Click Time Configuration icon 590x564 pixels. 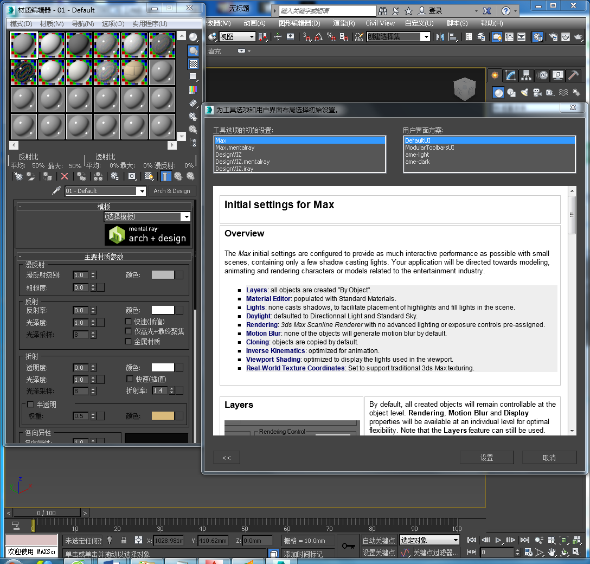[x=528, y=552]
